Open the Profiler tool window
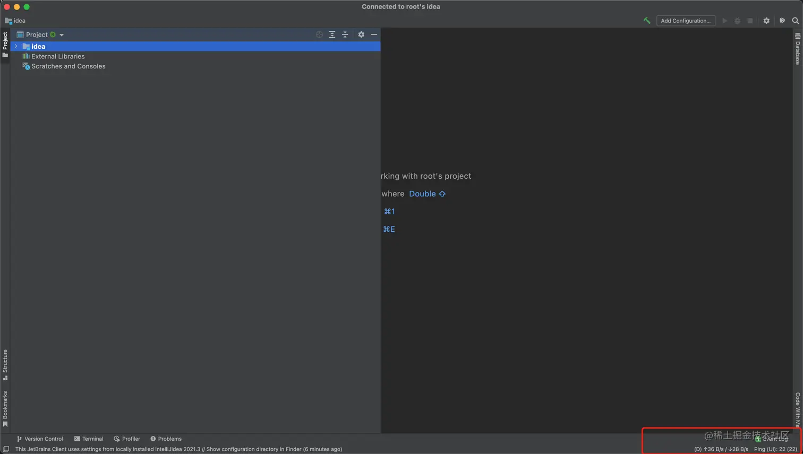The width and height of the screenshot is (803, 454). pos(127,439)
